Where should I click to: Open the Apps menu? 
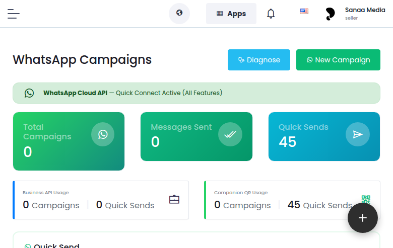click(231, 14)
